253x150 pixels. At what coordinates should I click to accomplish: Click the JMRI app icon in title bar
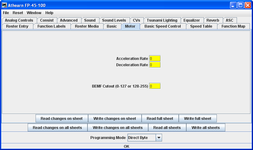(4, 5)
